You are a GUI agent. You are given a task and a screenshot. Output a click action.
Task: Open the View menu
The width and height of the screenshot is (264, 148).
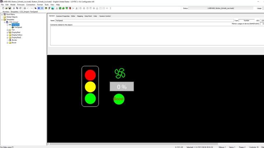(52, 5)
